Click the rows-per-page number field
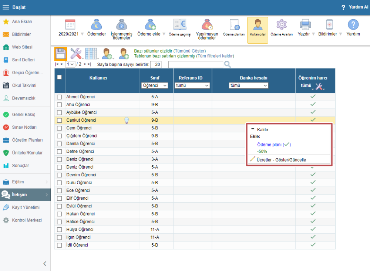This screenshot has height=271, width=370. point(156,64)
